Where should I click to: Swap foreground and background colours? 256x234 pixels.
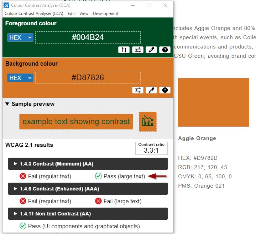click(124, 50)
